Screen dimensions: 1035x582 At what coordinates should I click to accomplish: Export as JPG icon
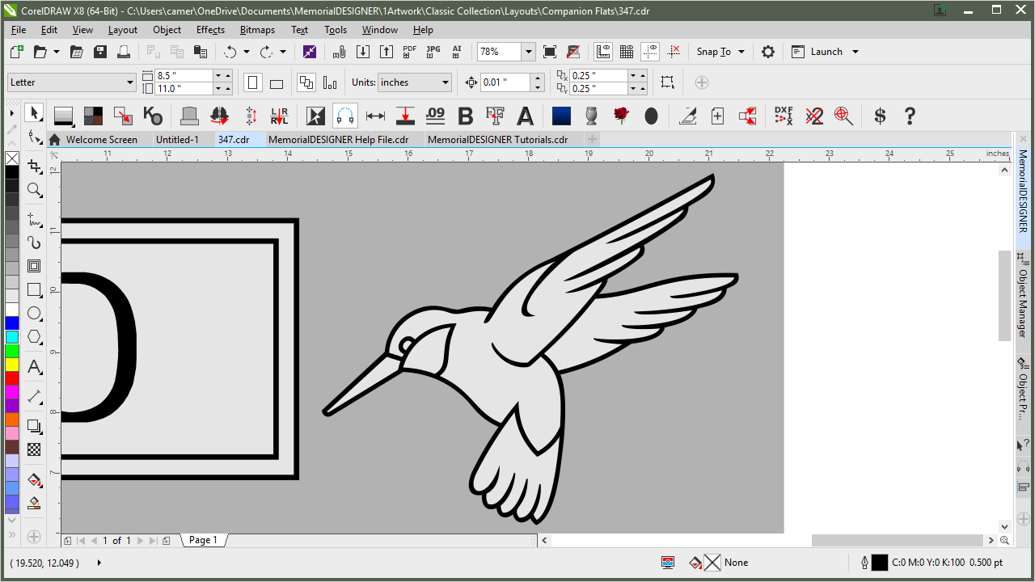click(x=433, y=52)
